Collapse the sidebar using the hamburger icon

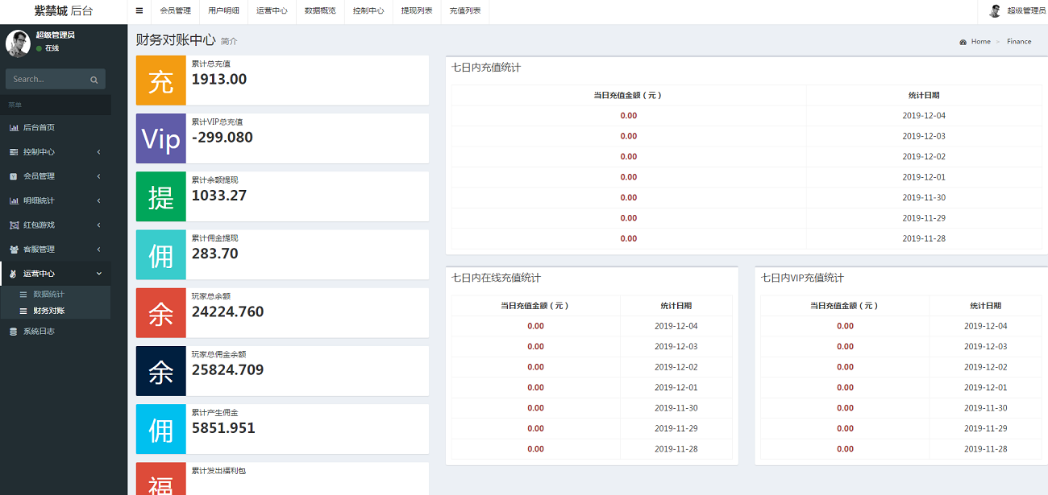pyautogui.click(x=139, y=11)
